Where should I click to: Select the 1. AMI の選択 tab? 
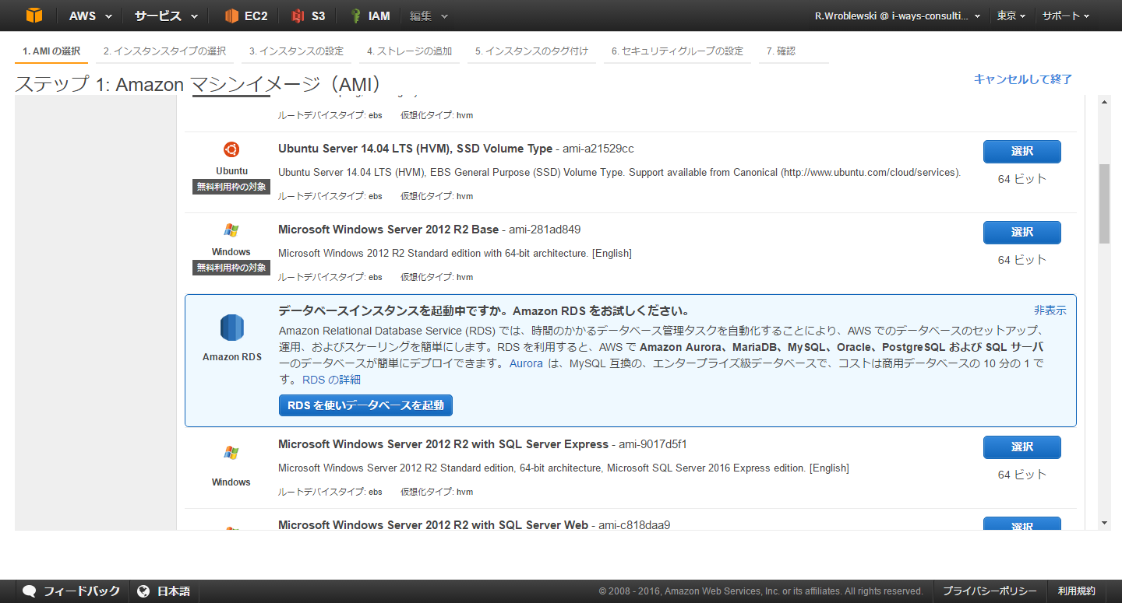[51, 51]
